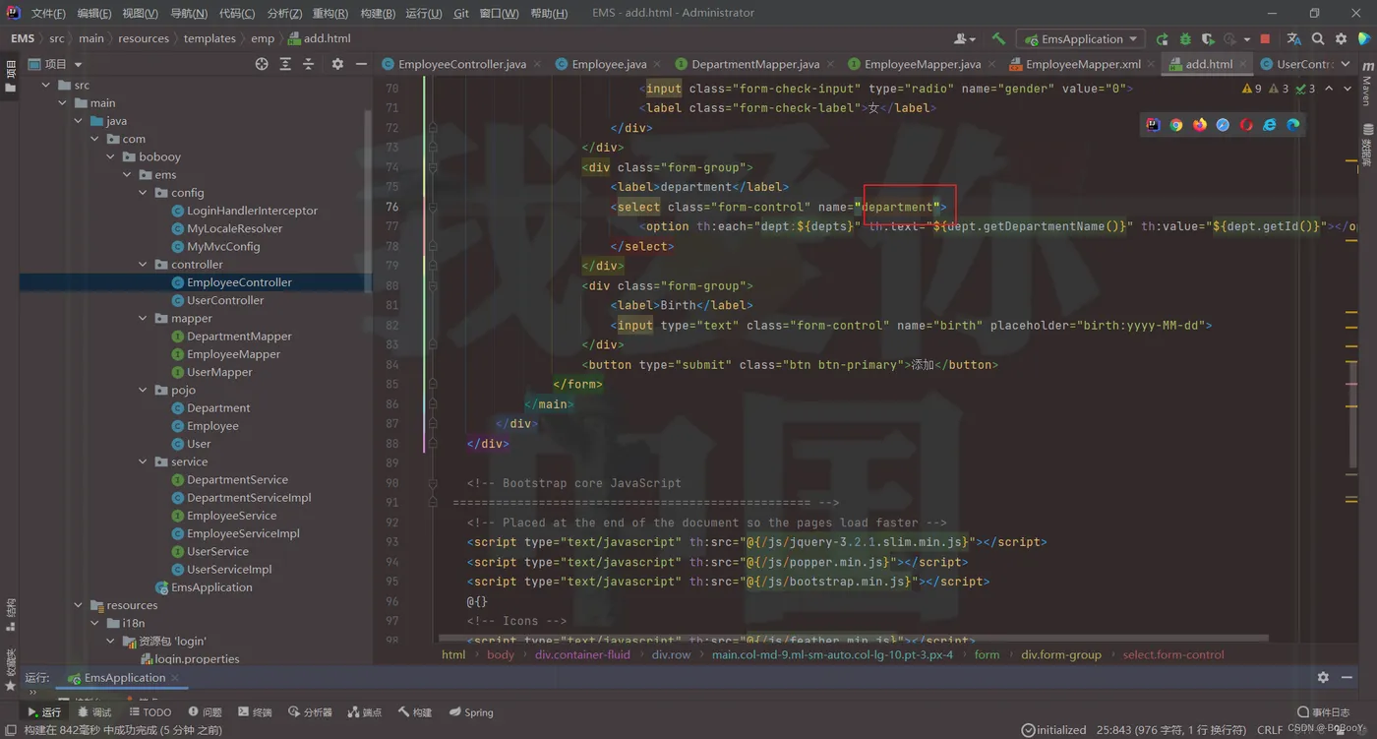
Task: Collapse the controller package node
Action: tap(144, 265)
